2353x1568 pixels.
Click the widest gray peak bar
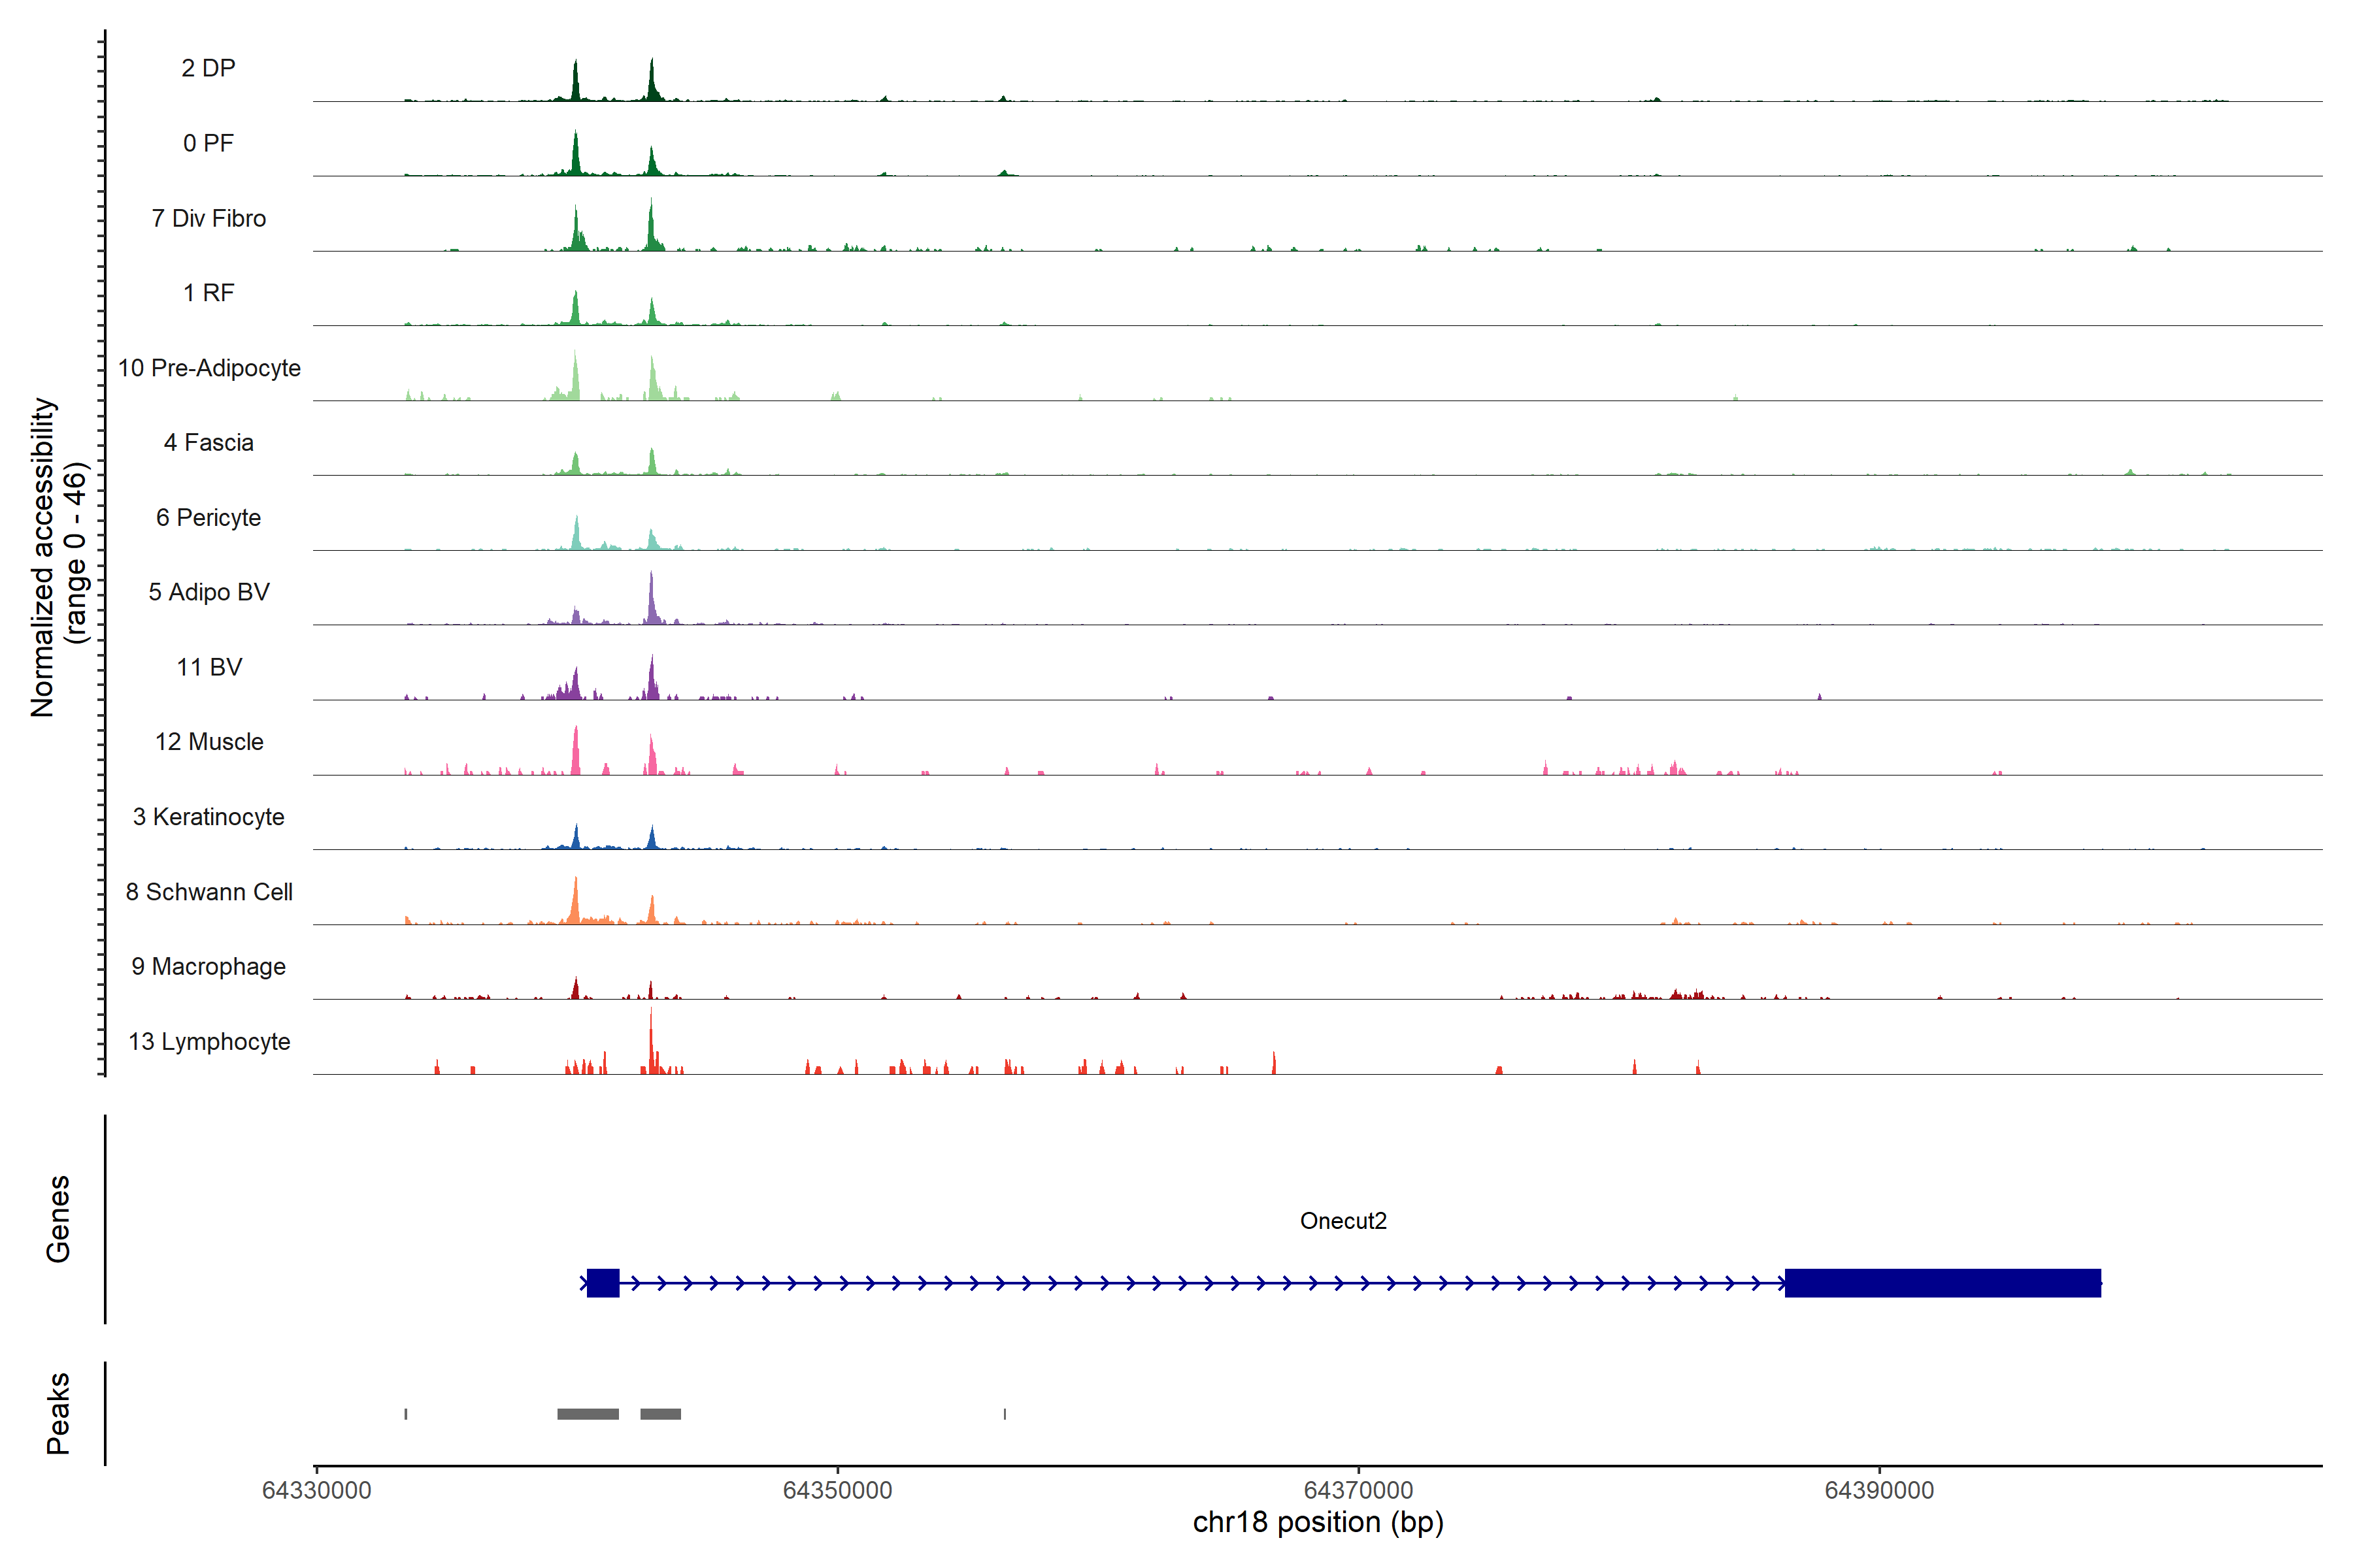pos(587,1414)
